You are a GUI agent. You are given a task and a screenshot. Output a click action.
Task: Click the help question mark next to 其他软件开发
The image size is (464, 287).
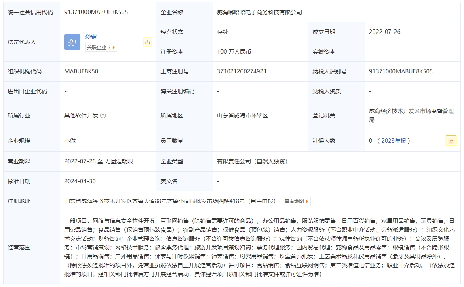(103, 115)
